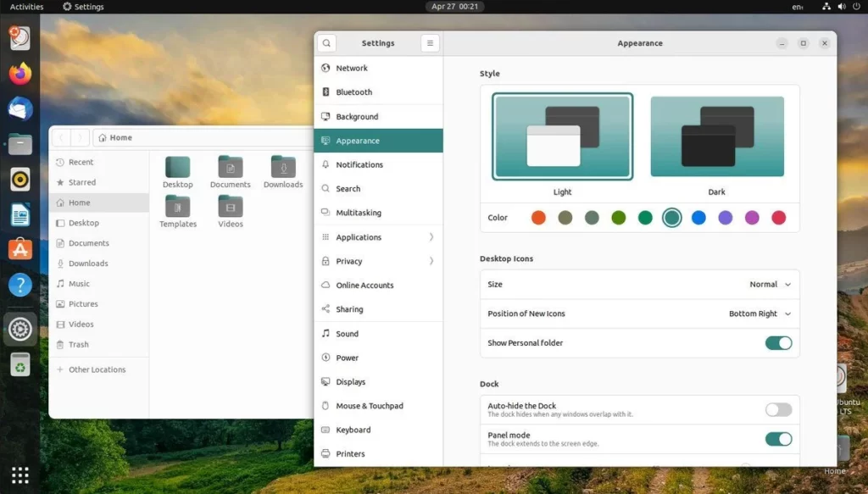This screenshot has height=494, width=868.
Task: Open the Settings search icon
Action: point(326,43)
